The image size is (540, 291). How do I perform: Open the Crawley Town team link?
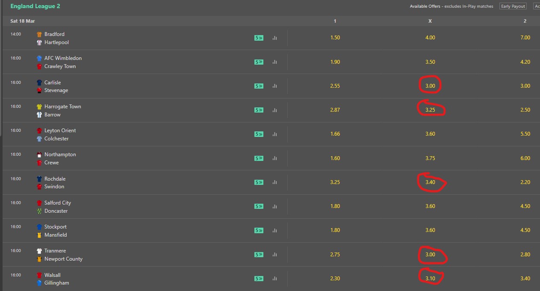[60, 66]
